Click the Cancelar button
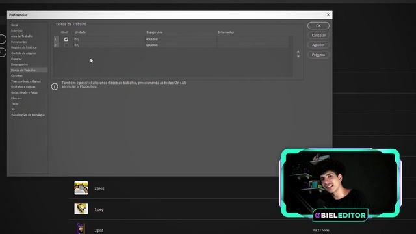This screenshot has height=234, width=416. click(318, 35)
